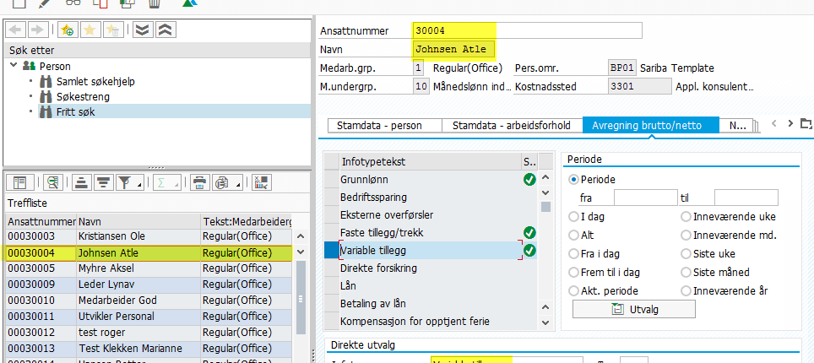
Task: Switch to Avregning brutto/netto tab
Action: click(x=650, y=125)
